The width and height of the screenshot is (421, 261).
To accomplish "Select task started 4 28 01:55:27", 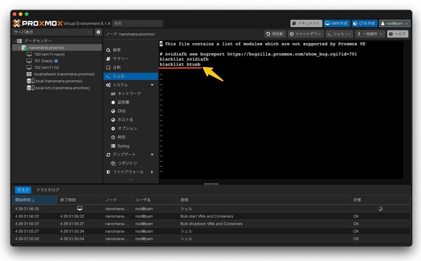I will click(212, 231).
